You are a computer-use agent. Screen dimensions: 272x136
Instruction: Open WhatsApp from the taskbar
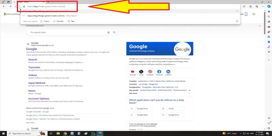coord(93,134)
